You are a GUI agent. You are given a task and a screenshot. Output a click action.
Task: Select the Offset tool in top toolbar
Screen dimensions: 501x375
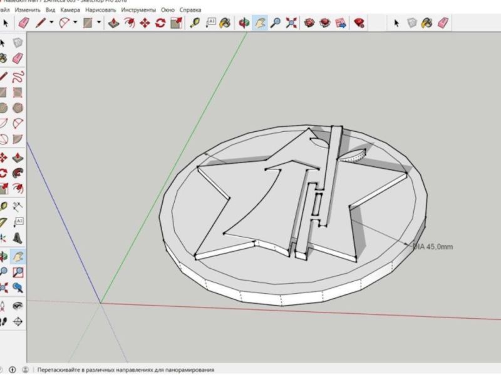point(129,23)
